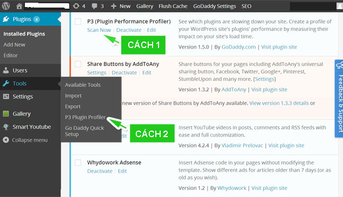Open bracketed Settings link in AddToAny description

[265, 79]
